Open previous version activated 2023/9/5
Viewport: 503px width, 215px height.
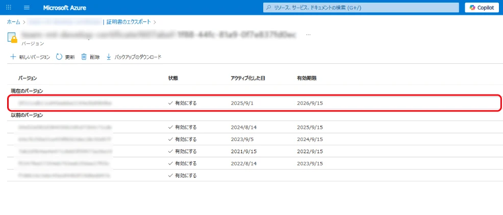click(x=65, y=139)
